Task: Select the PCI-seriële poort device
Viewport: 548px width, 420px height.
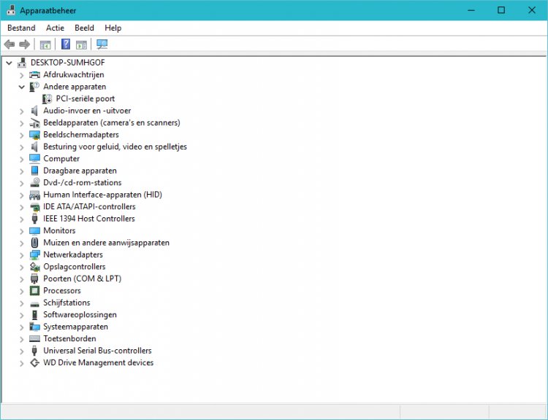Action: (x=85, y=98)
